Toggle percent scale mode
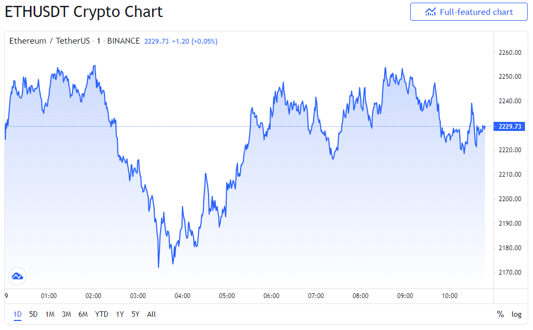533x330 pixels. [500, 314]
